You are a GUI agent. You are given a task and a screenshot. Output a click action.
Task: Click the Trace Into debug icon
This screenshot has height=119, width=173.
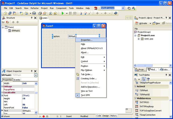[81, 13]
